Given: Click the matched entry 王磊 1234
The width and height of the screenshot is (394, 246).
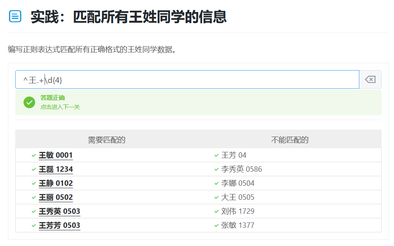Looking at the screenshot, I should (56, 169).
